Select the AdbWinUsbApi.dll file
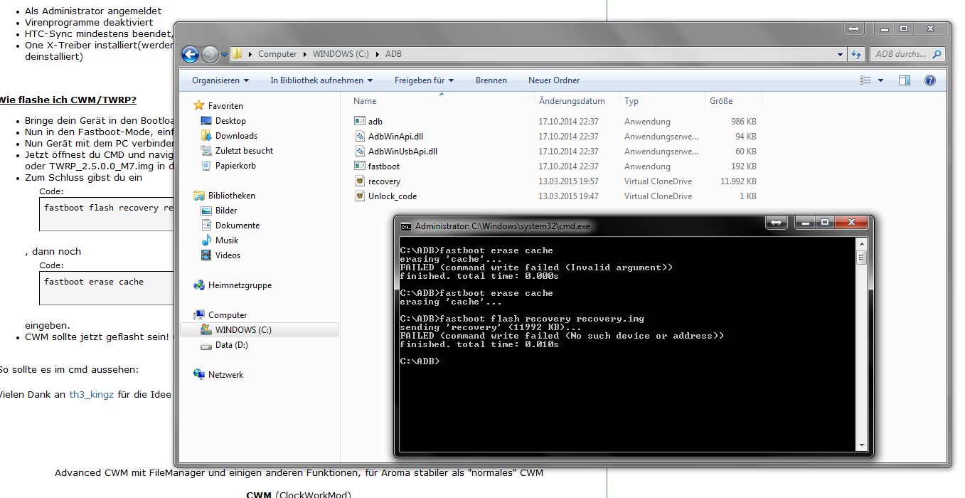965x498 pixels. click(402, 152)
